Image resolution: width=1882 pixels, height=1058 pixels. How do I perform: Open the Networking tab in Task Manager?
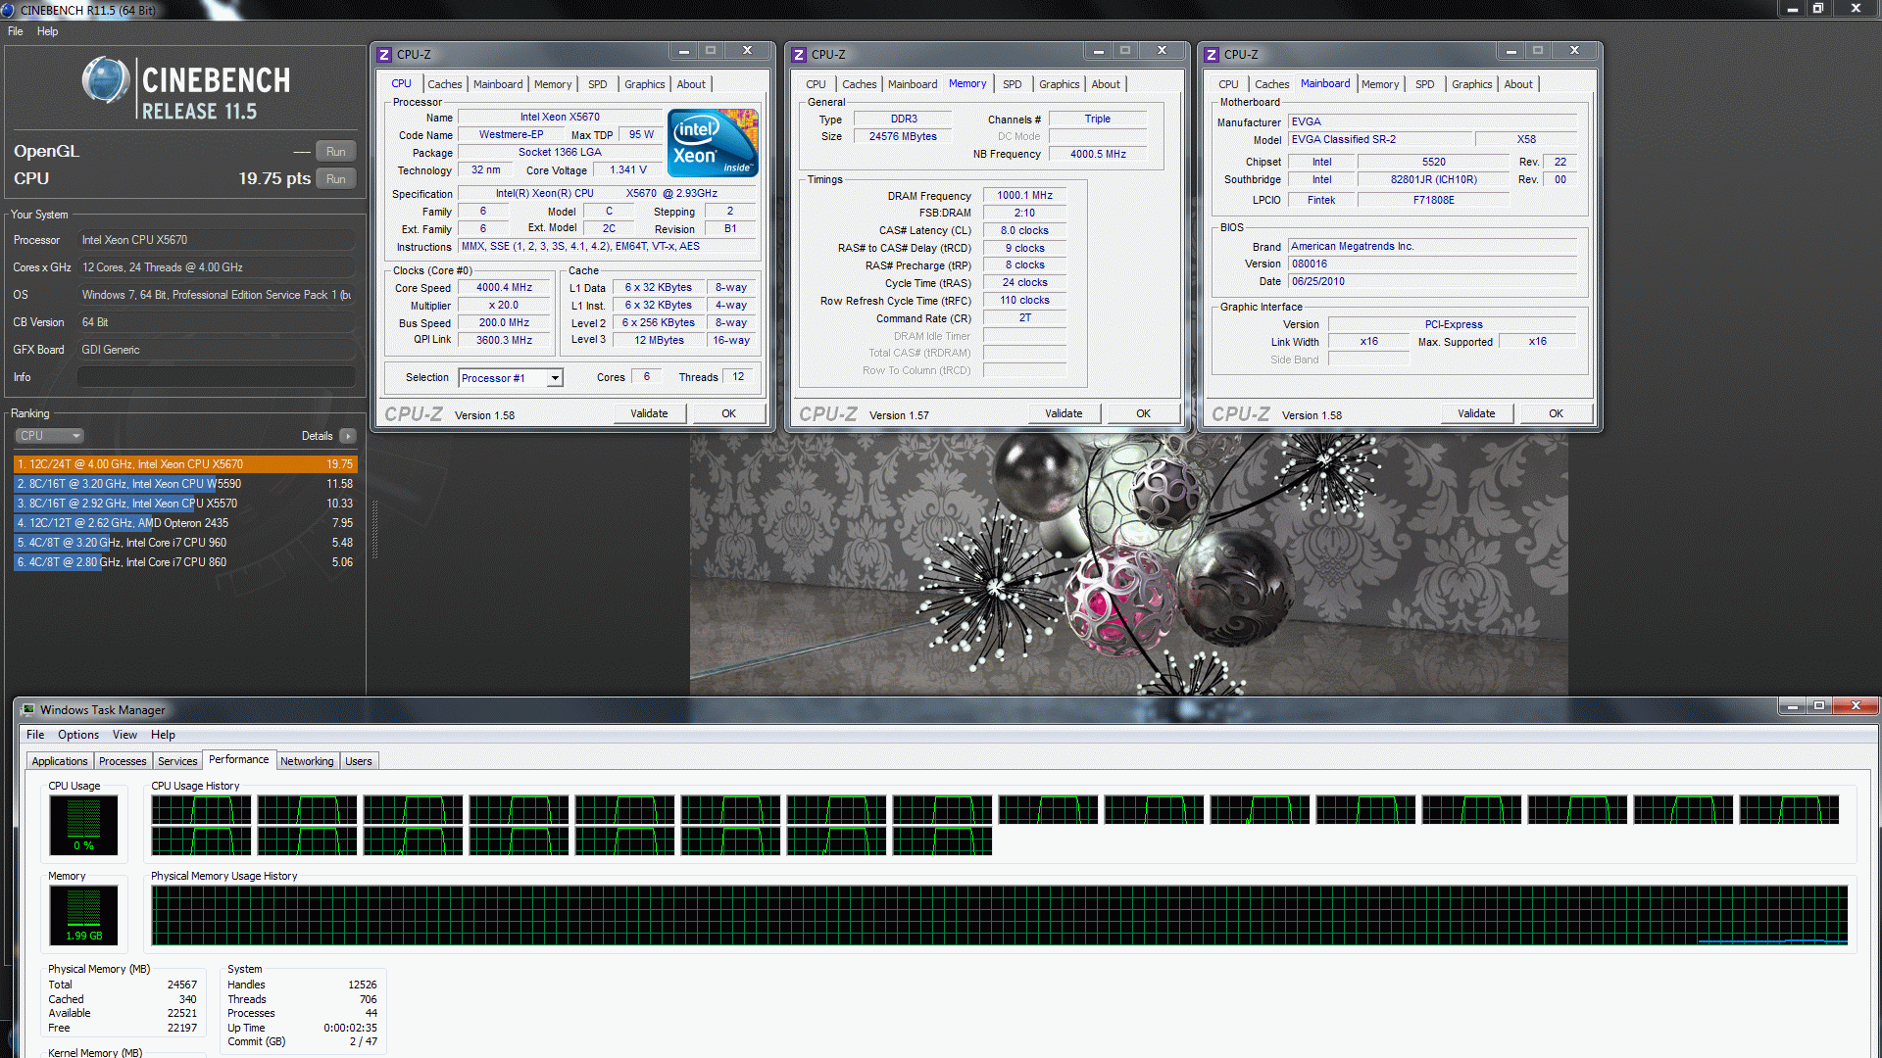click(x=307, y=760)
